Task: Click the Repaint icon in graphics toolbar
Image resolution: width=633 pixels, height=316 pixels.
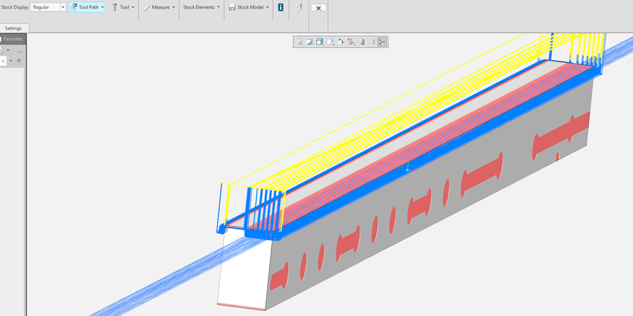Action: (309, 42)
